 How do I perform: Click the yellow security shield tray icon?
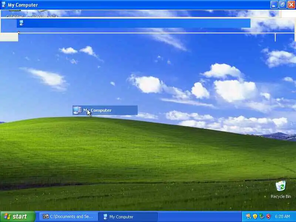point(255,216)
